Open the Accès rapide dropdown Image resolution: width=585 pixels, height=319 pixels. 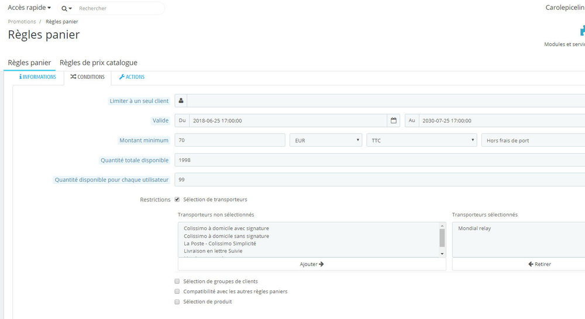click(29, 8)
